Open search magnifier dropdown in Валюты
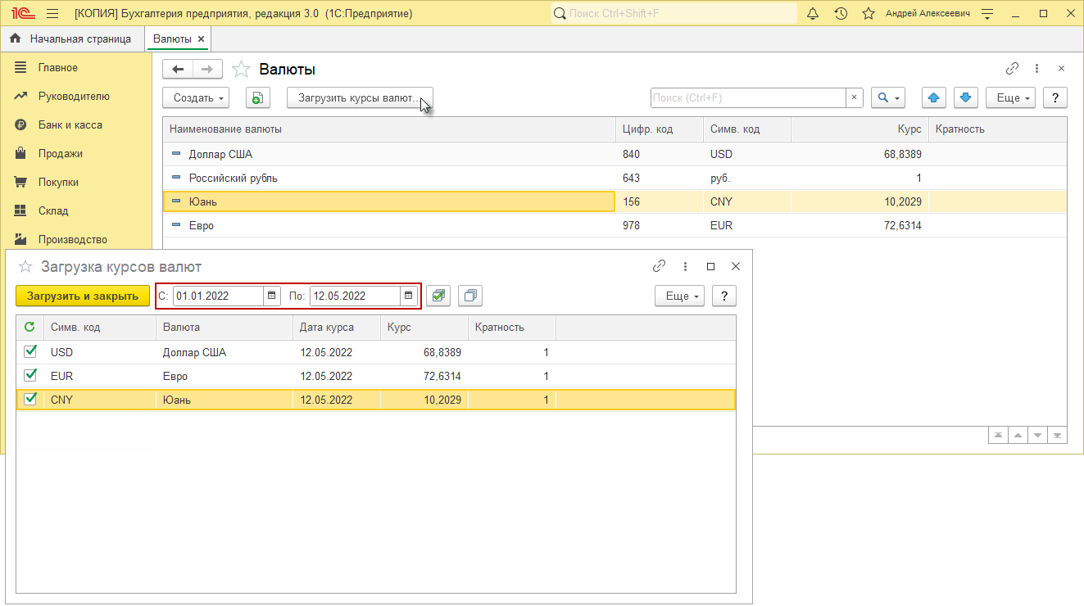 (x=888, y=97)
